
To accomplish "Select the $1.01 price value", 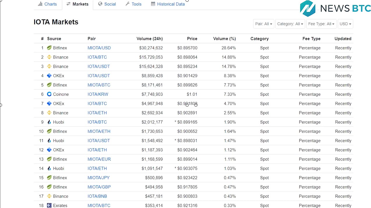I will pyautogui.click(x=192, y=94).
